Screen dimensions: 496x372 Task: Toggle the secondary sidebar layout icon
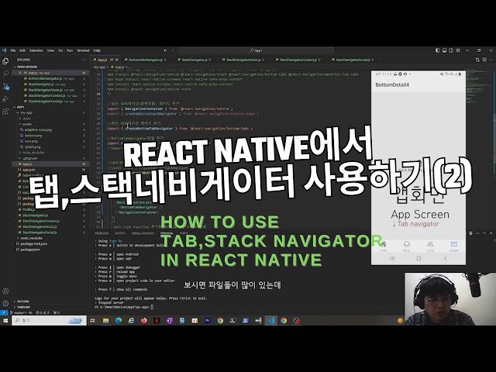tap(451, 50)
